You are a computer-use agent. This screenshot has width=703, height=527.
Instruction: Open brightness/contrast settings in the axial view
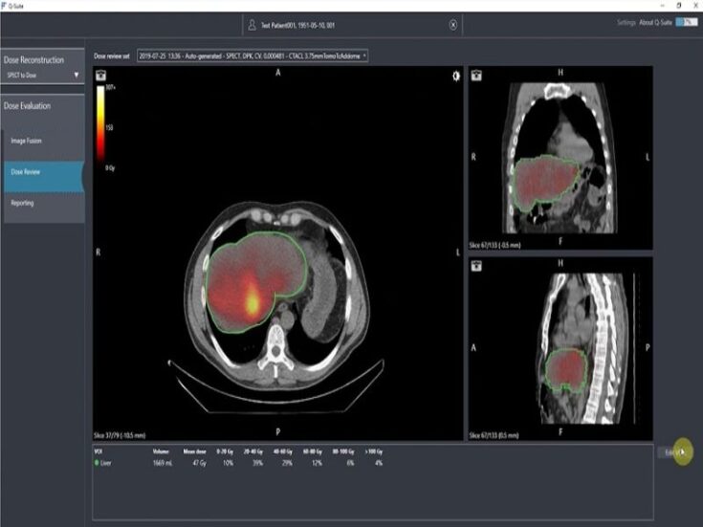[x=455, y=76]
